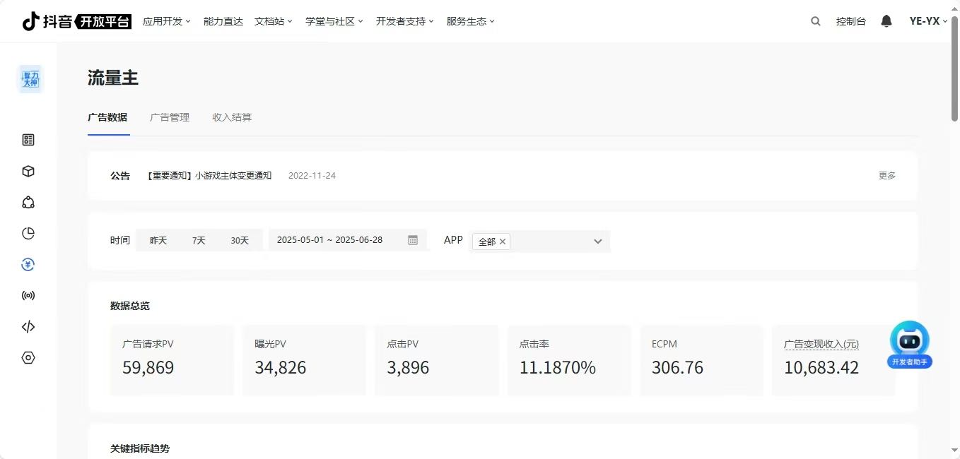Open the 能力直达 menu item

223,21
